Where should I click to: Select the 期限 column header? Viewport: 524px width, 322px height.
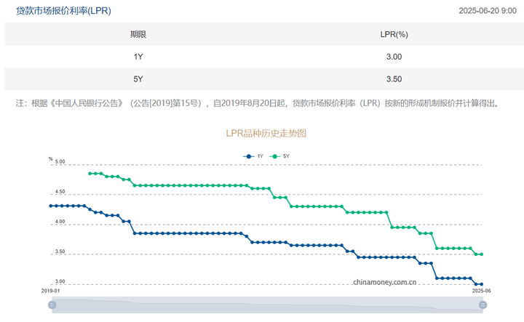[138, 34]
